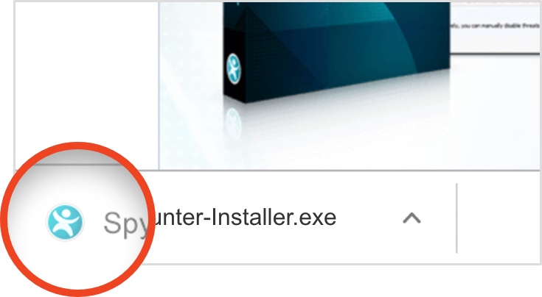Click the grey 'Spy' text inside red circle
542x297 pixels.
click(125, 223)
